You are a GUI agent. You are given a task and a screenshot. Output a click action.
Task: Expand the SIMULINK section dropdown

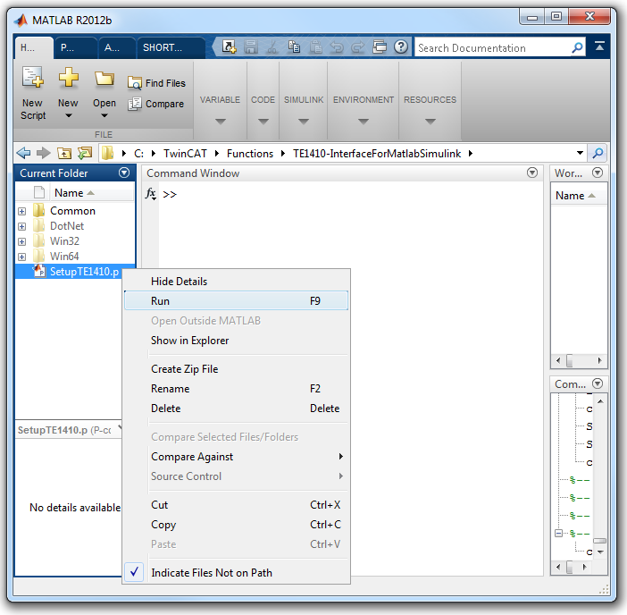pyautogui.click(x=304, y=121)
